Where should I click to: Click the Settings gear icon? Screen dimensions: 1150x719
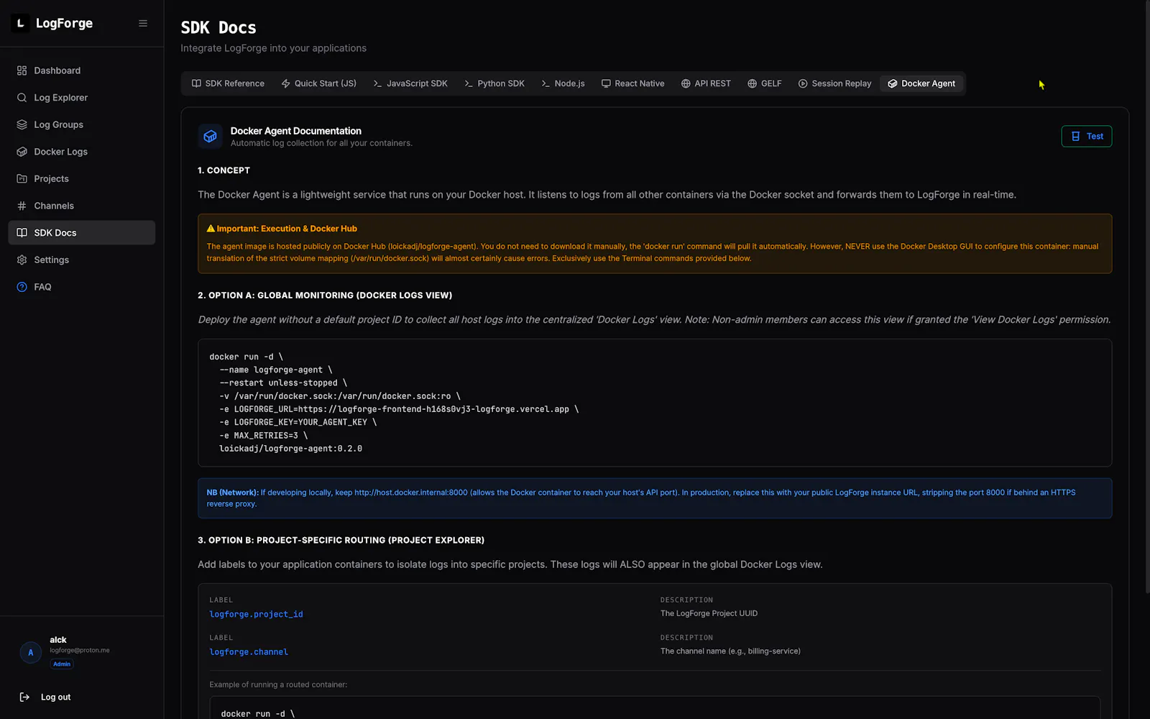(x=22, y=260)
